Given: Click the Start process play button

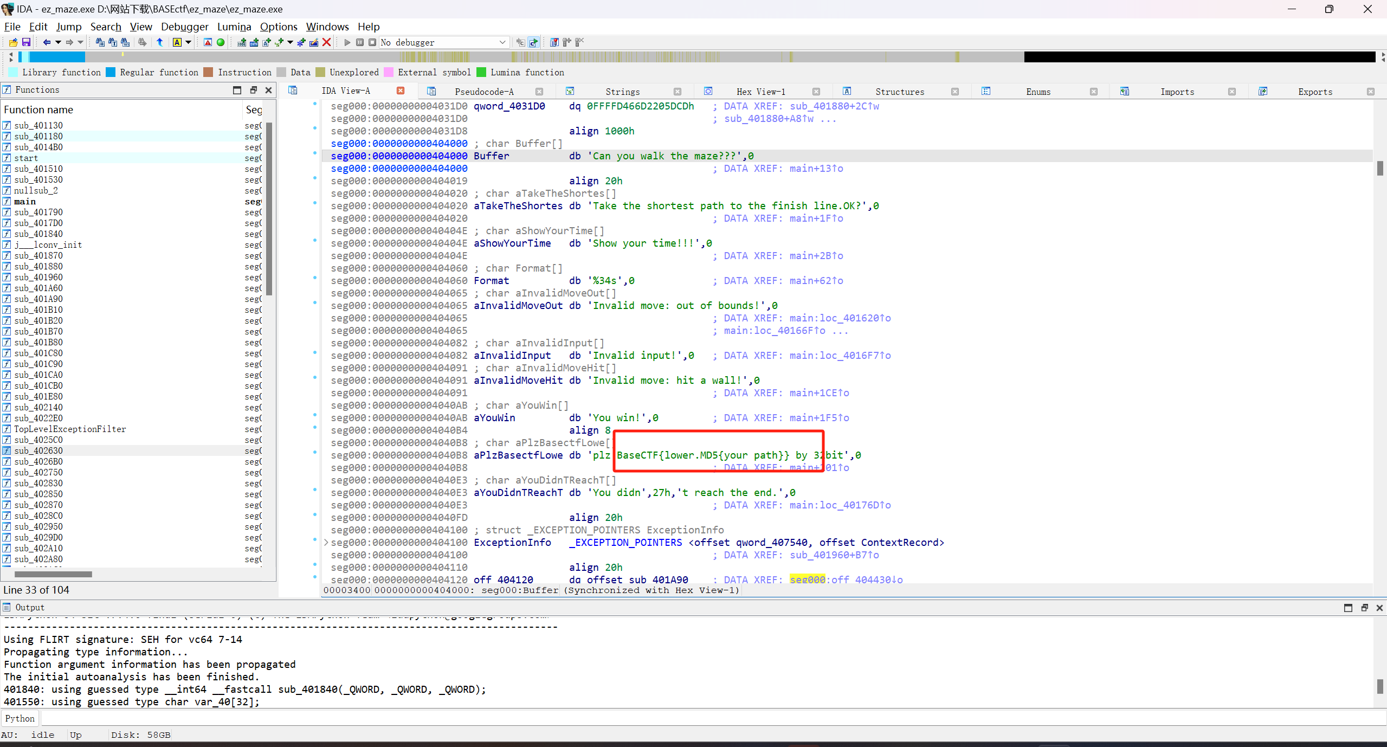Looking at the screenshot, I should coord(347,42).
